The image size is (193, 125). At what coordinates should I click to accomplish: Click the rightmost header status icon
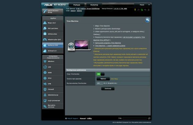click(x=149, y=9)
